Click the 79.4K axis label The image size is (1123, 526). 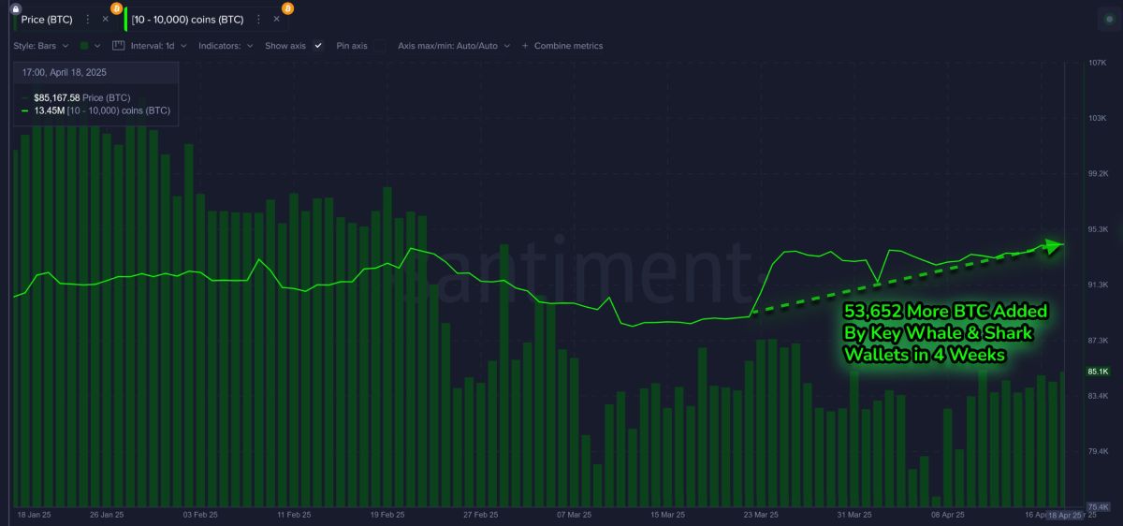click(1097, 451)
